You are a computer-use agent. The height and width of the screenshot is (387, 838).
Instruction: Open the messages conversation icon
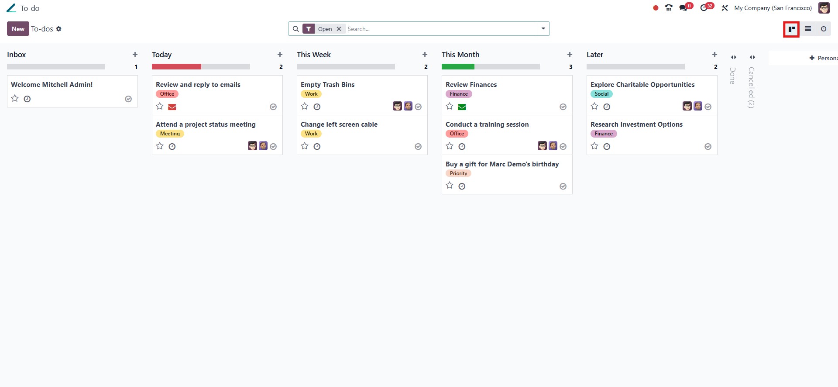point(683,8)
